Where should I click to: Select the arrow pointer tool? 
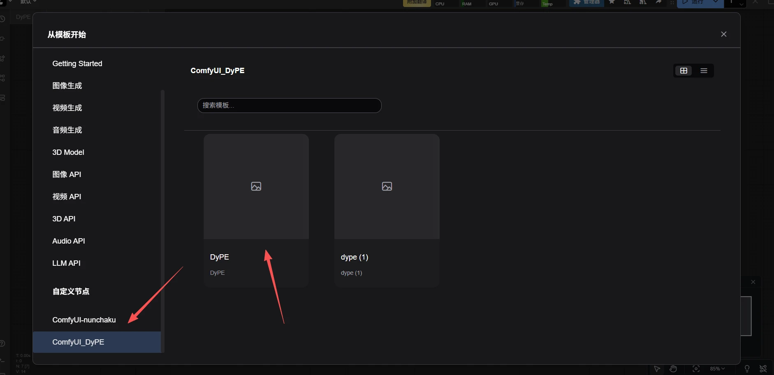click(657, 369)
